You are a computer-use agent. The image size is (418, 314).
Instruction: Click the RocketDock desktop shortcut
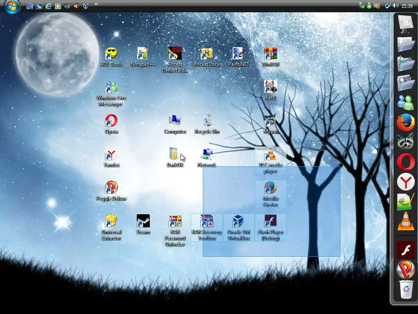[207, 57]
